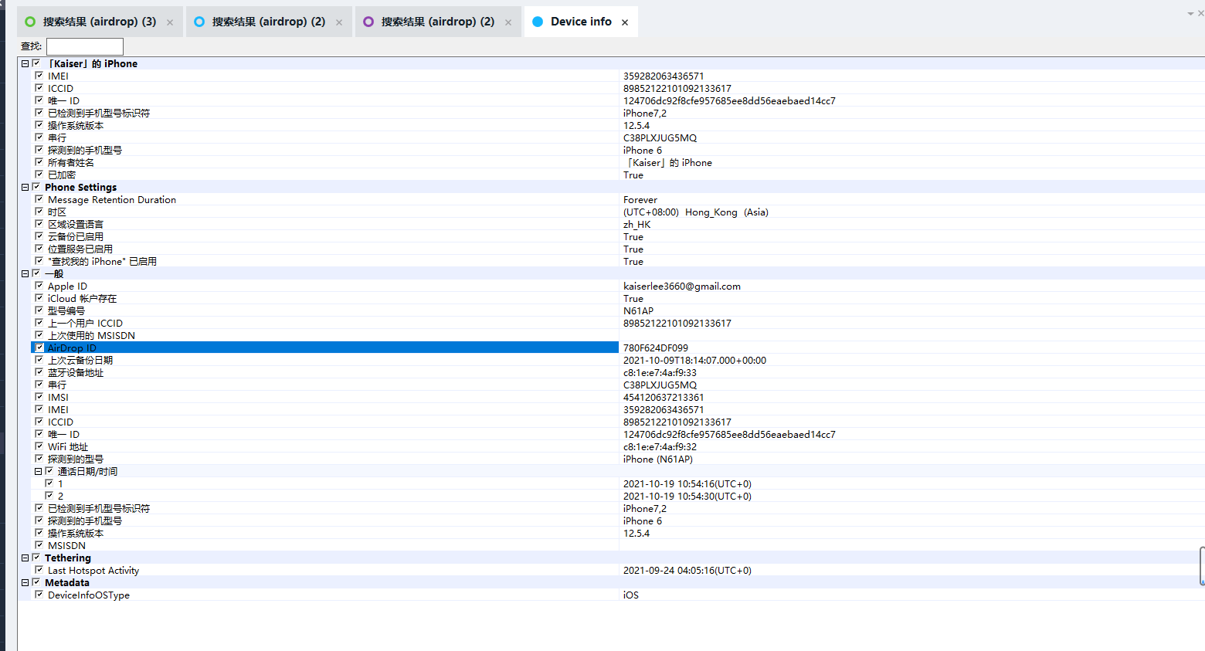Screen dimensions: 1205x651
Task: Click the iPhone (N61AP) model value
Action: (658, 459)
